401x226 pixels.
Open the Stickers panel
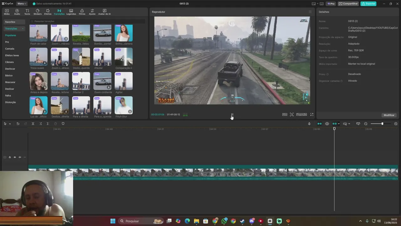(38, 12)
